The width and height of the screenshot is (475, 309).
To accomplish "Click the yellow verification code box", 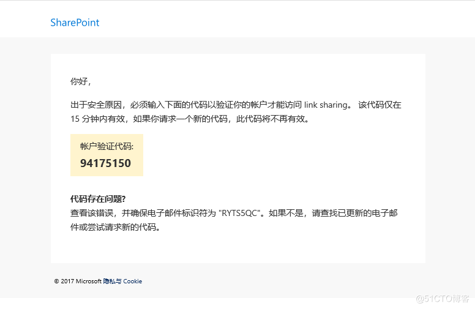I will point(107,155).
